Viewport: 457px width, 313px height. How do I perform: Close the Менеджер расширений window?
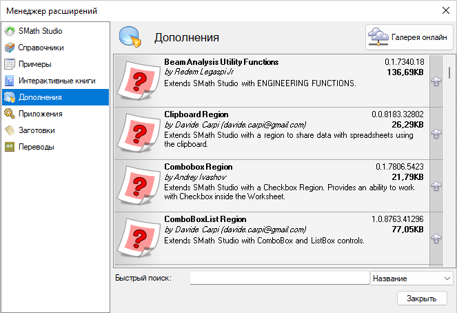point(446,10)
